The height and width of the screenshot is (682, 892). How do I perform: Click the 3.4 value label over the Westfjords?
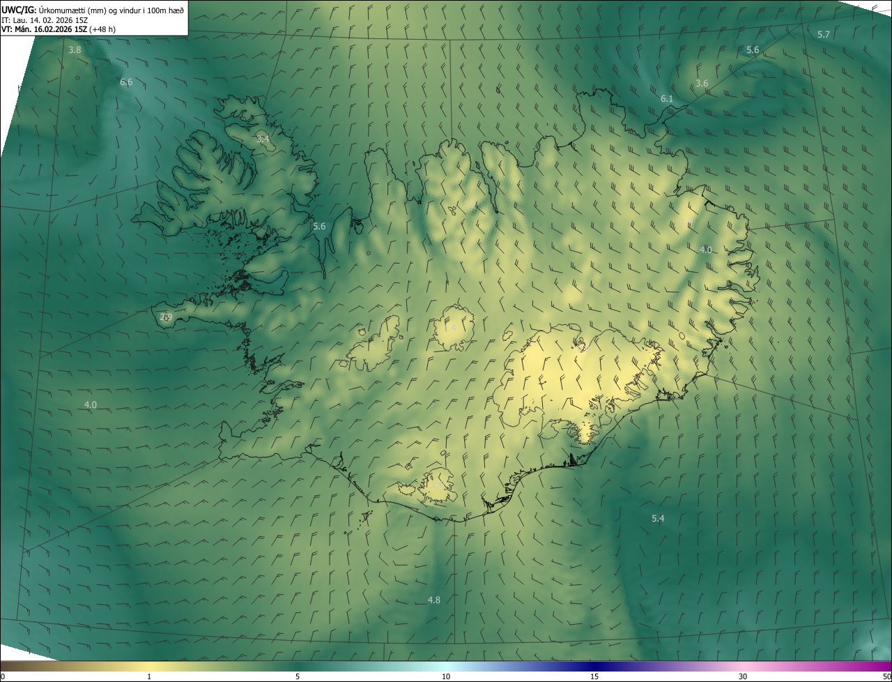(263, 139)
